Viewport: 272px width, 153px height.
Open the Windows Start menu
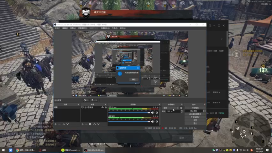point(3,150)
